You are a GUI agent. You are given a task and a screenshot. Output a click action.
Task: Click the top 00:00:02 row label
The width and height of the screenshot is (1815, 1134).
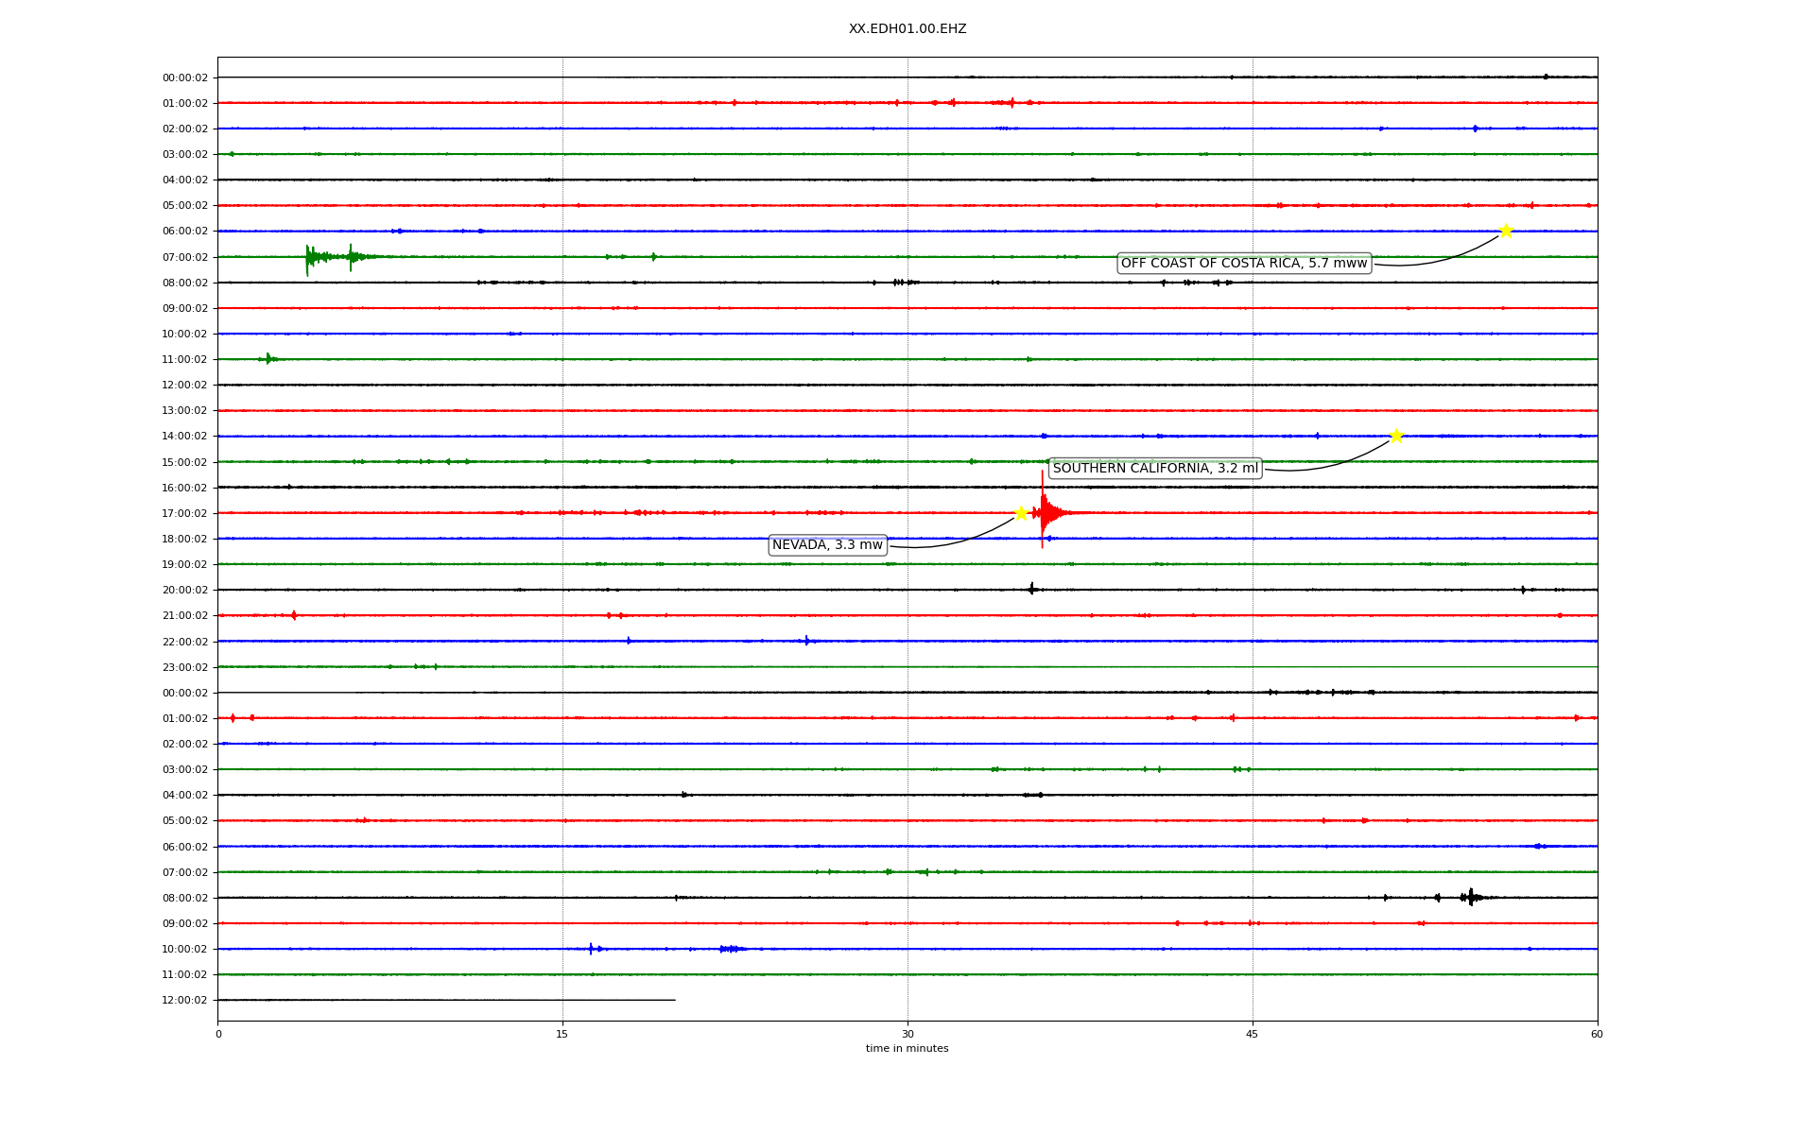[x=185, y=77]
